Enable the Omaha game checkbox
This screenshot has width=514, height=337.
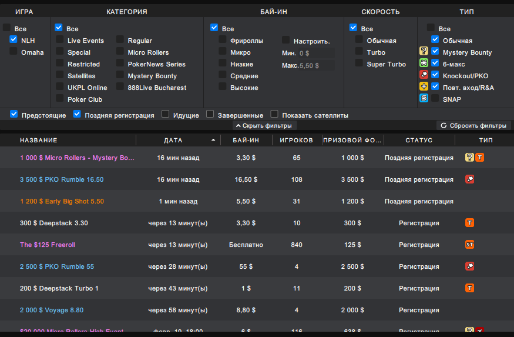14,52
